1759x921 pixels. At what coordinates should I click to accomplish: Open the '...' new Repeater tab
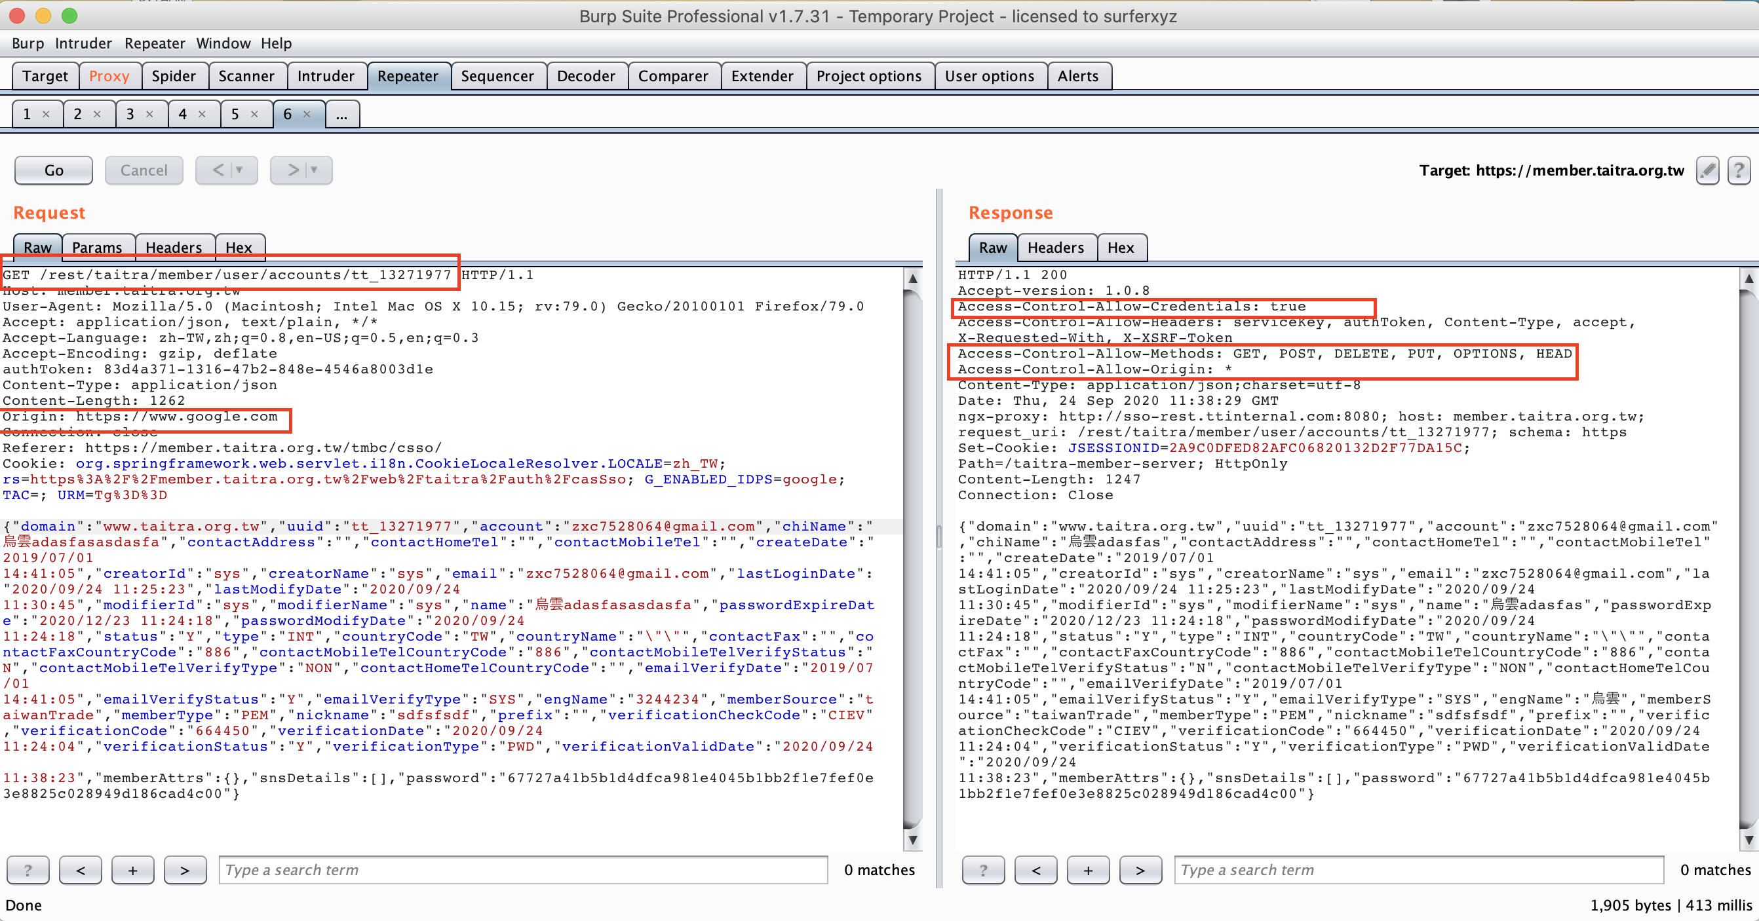pyautogui.click(x=342, y=114)
